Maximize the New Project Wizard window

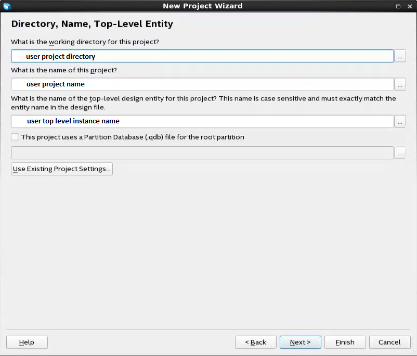pyautogui.click(x=398, y=6)
